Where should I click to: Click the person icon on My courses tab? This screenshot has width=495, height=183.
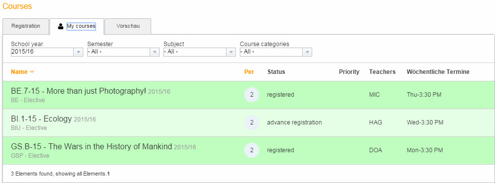pos(60,27)
